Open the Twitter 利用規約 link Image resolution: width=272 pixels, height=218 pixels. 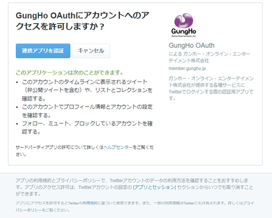[90, 203]
